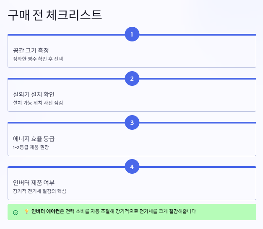Select the 인버터 제품 여부 card title

click(34, 183)
